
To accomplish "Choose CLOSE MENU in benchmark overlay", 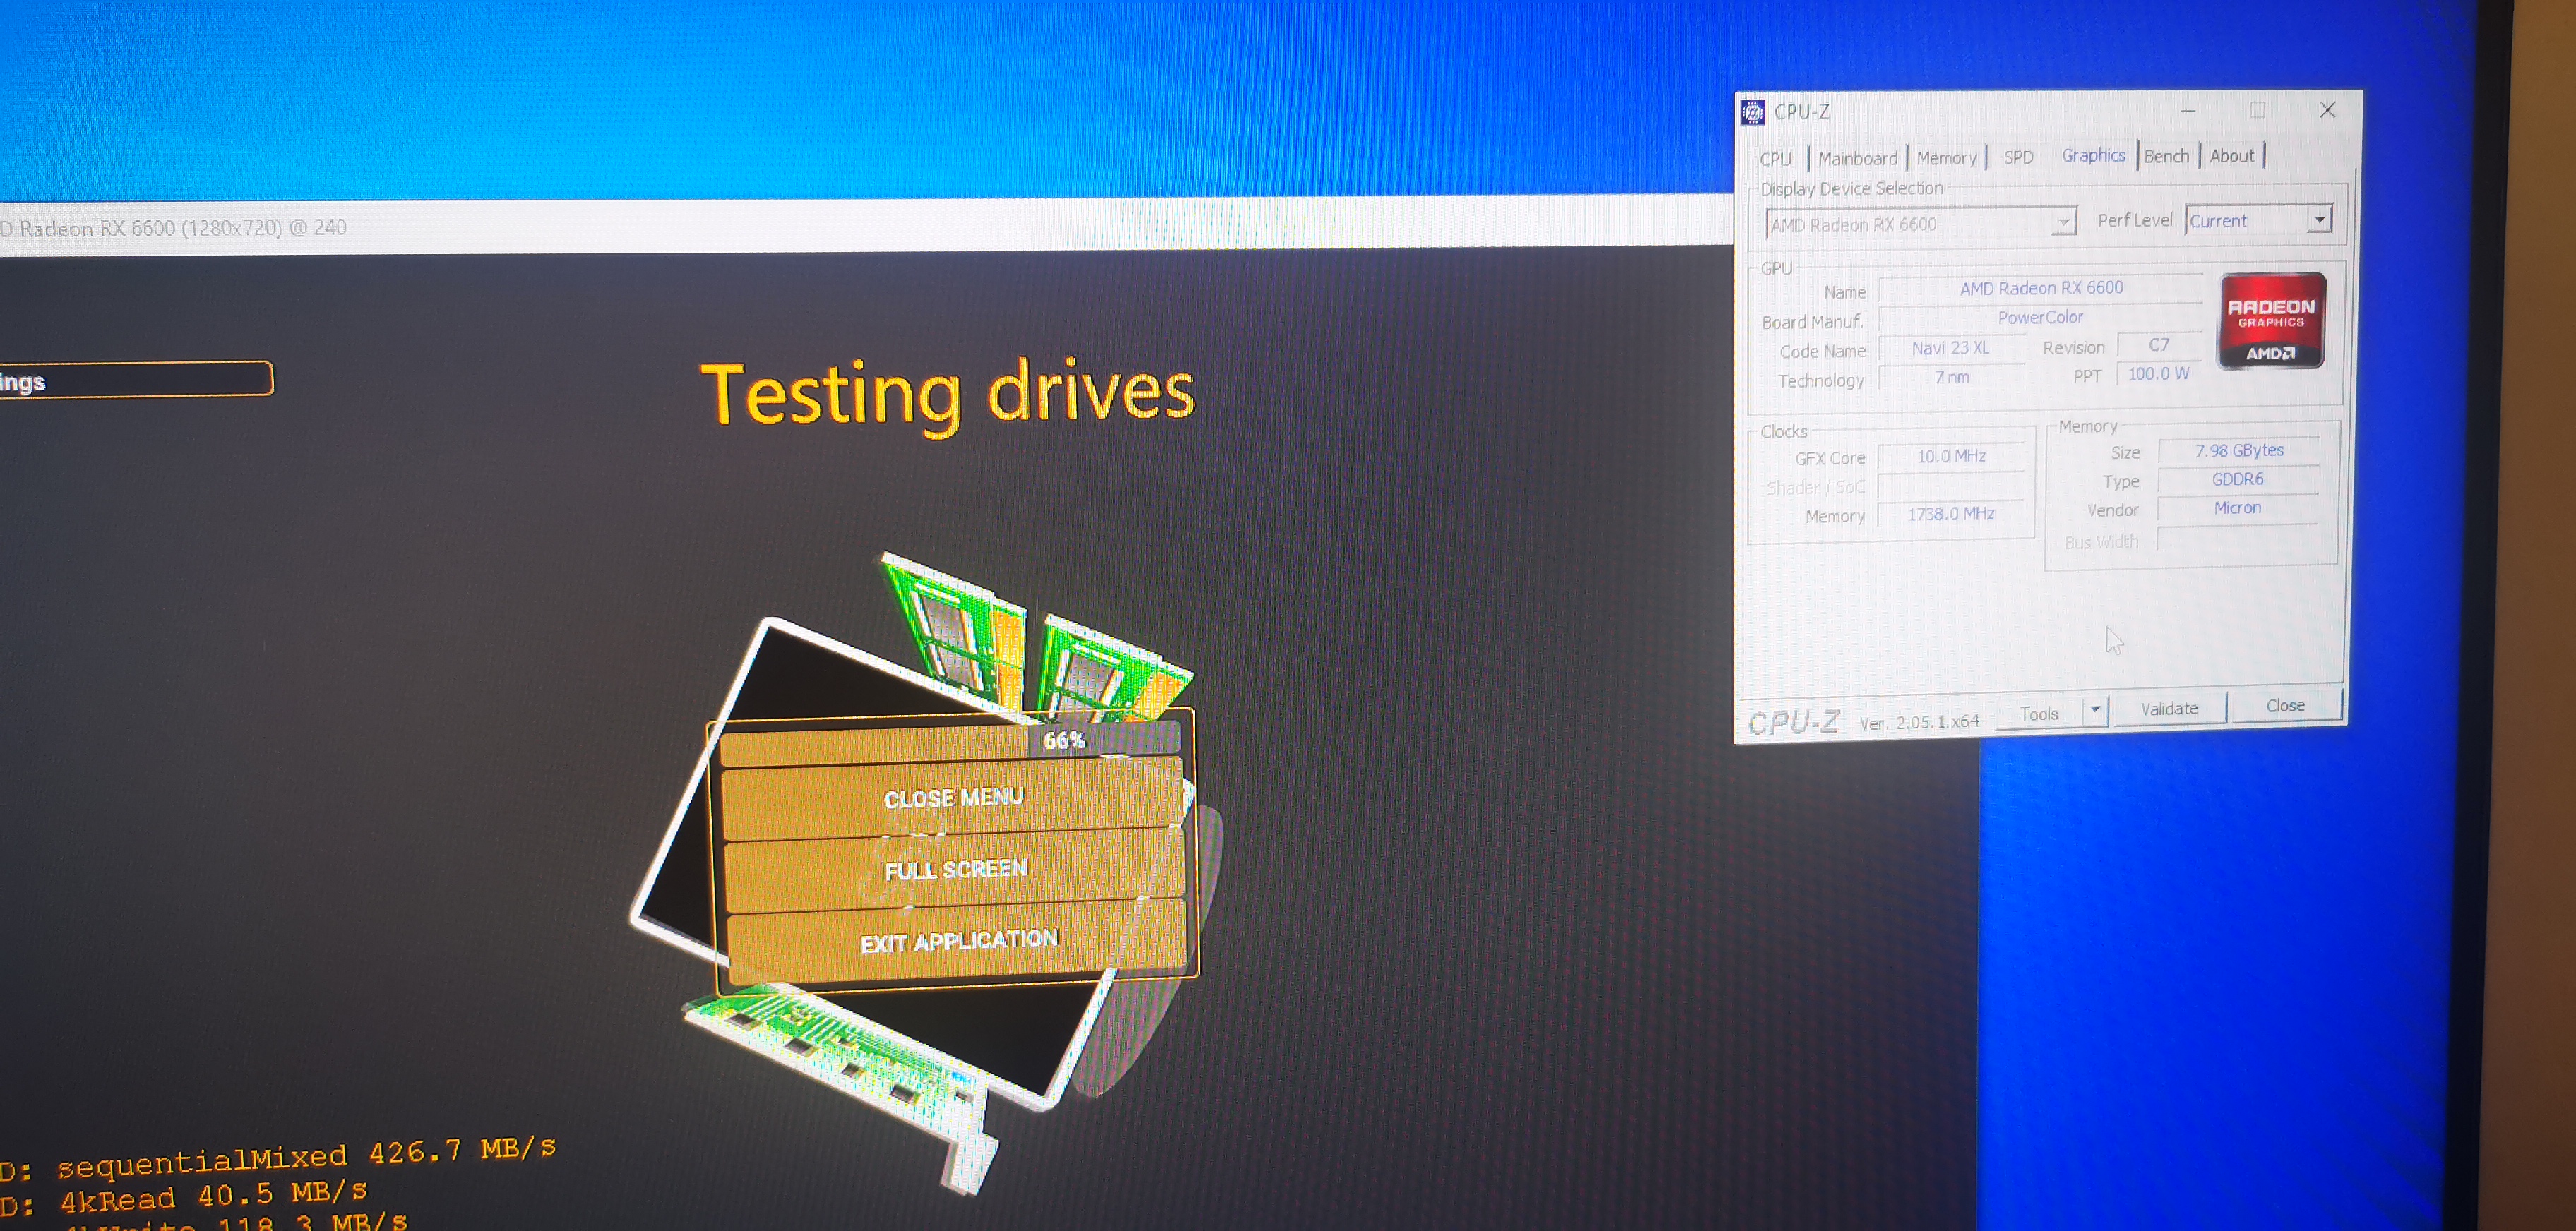I will click(x=953, y=798).
